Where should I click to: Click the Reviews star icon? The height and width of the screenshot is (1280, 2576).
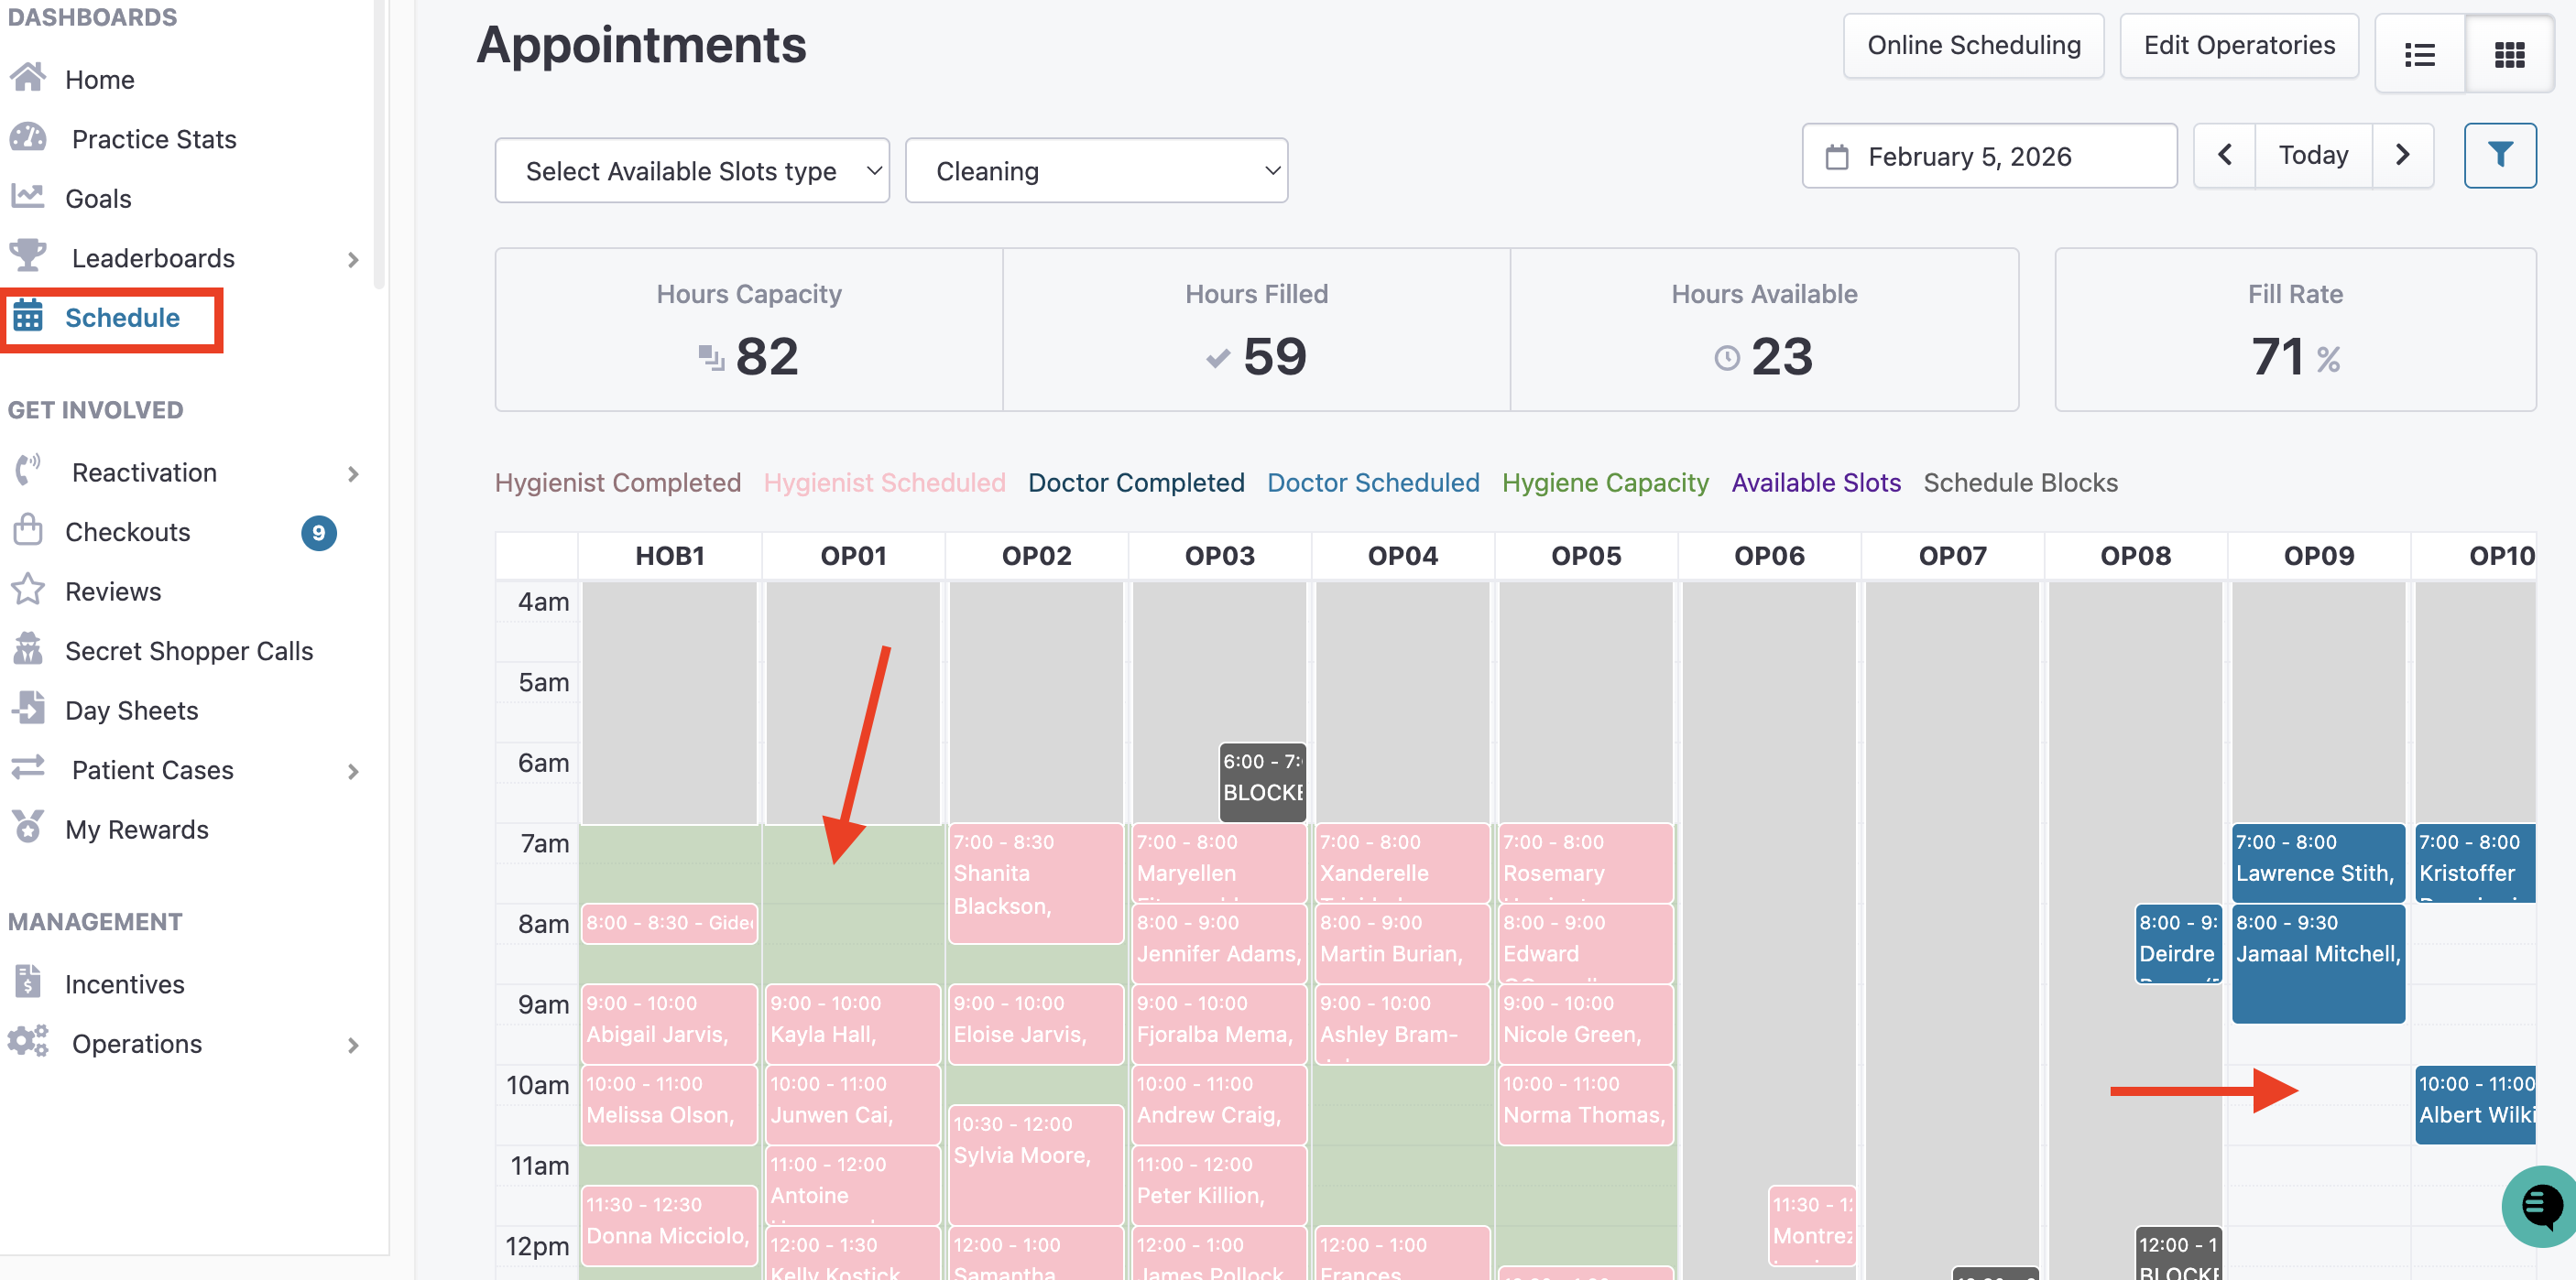click(28, 590)
